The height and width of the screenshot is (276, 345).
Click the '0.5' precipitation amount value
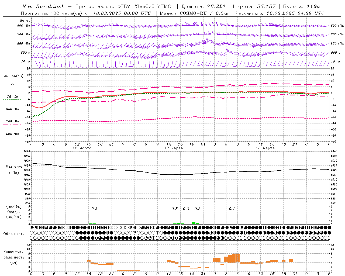click(x=175, y=209)
